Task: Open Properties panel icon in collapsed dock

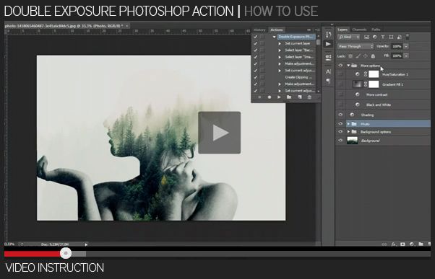Action: pos(328,58)
